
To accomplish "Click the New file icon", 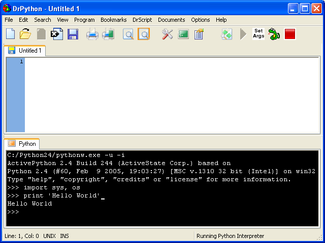I will click(x=10, y=34).
